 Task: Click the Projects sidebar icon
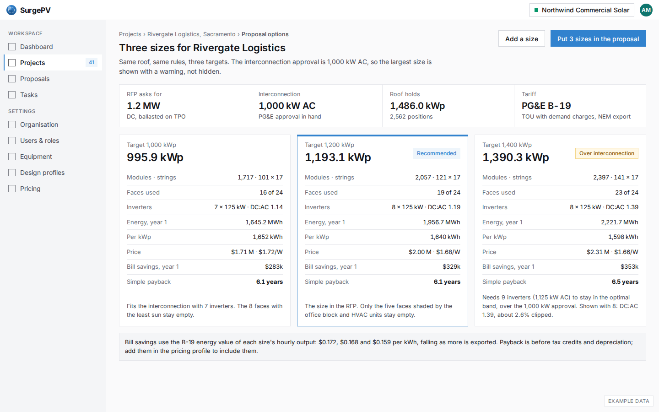coord(12,63)
